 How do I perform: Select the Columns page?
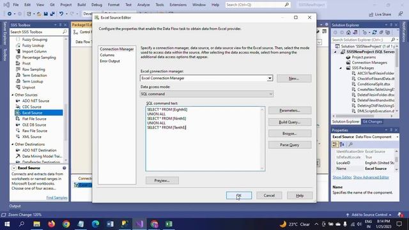[107, 55]
